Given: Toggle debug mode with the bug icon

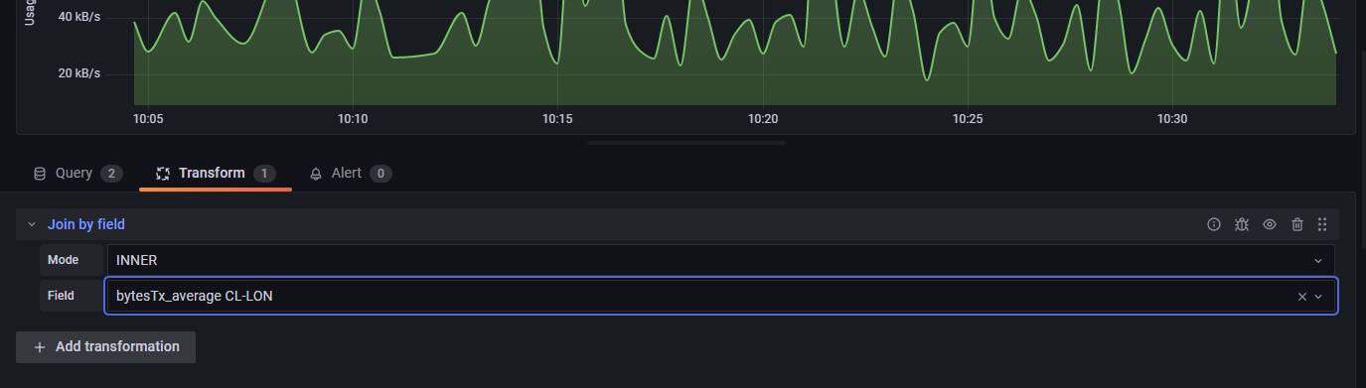Looking at the screenshot, I should pos(1241,224).
